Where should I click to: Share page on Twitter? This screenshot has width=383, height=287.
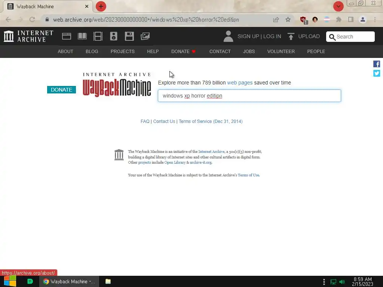click(x=376, y=73)
